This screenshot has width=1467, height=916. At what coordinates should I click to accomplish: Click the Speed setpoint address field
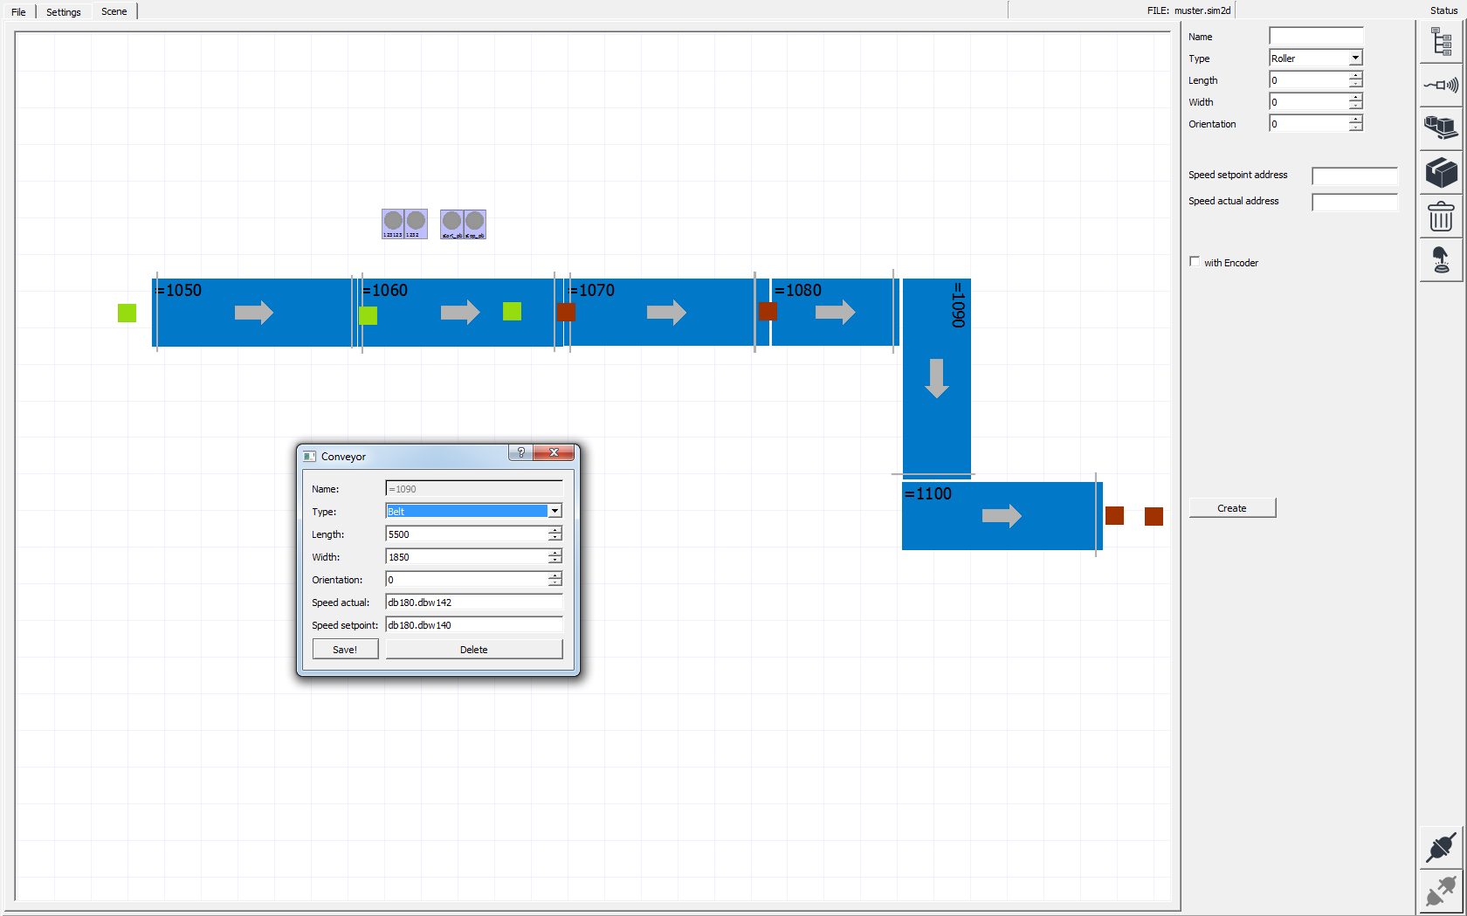pos(1354,176)
